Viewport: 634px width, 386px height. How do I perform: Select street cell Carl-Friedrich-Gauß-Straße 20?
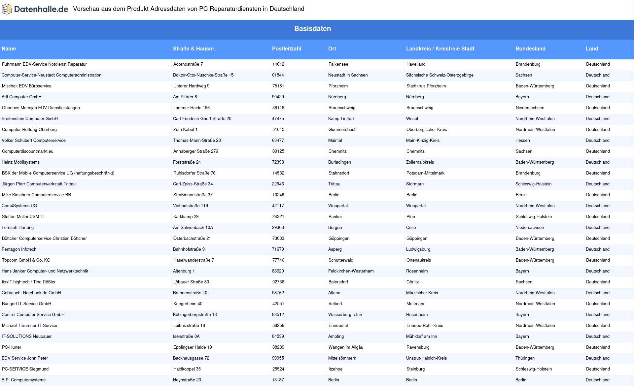[x=202, y=119]
